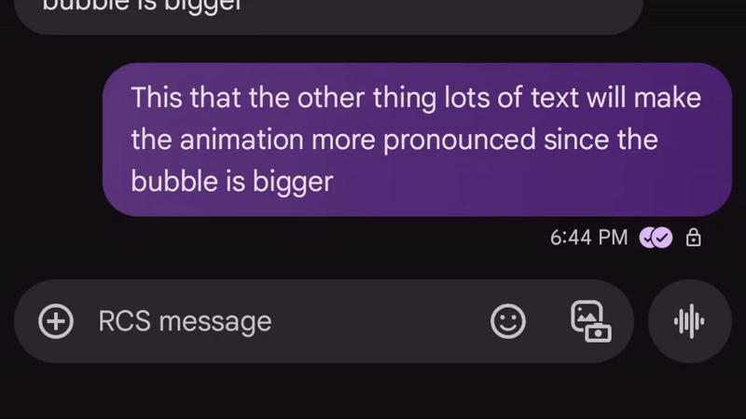Click the encryption lock icon
Screen dimensions: 746x419
click(x=693, y=238)
